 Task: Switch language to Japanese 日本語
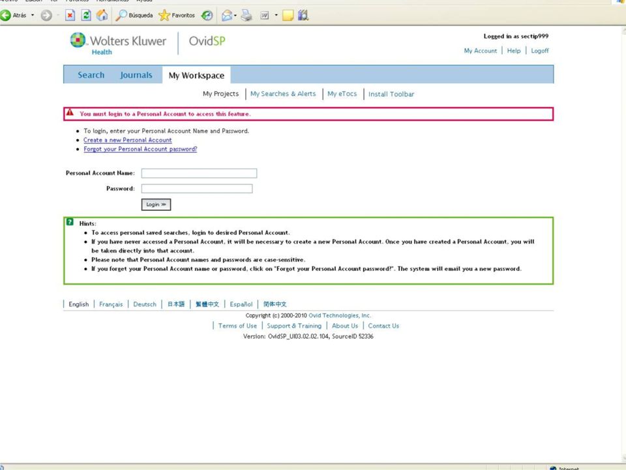(175, 304)
